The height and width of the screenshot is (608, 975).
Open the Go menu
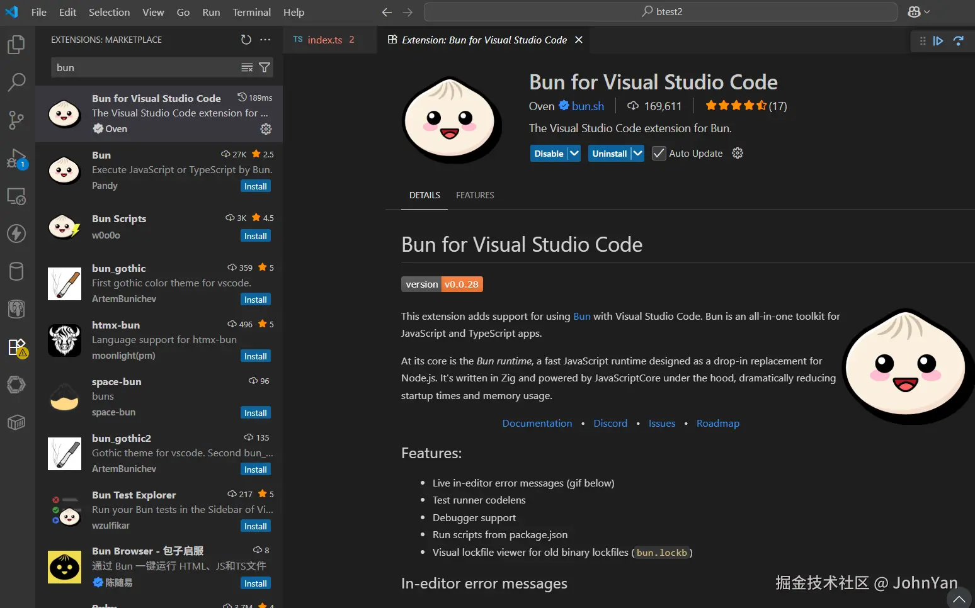click(183, 12)
